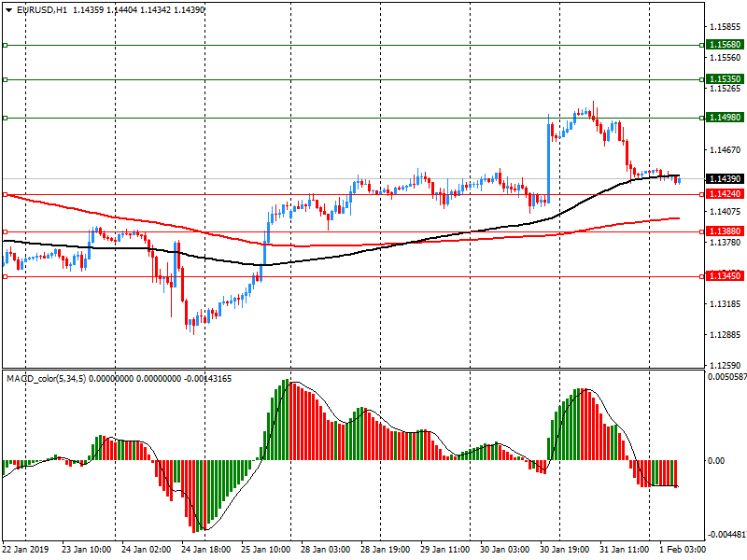
Task: Click left handle of 1.15680 green line
Action: (5, 45)
